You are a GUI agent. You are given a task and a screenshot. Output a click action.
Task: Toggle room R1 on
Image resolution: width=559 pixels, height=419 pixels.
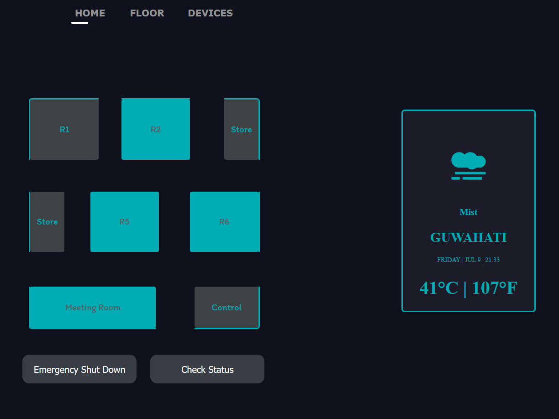pos(64,129)
